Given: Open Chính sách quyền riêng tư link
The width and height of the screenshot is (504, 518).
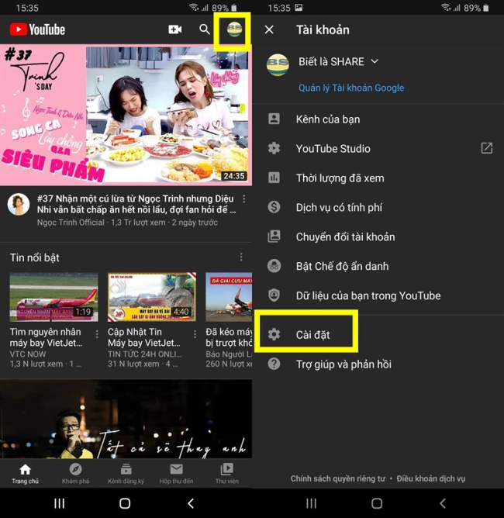Looking at the screenshot, I should point(338,478).
